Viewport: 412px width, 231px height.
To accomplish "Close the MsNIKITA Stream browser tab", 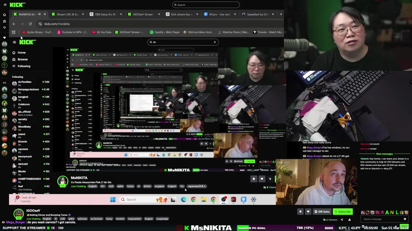I will (45, 14).
